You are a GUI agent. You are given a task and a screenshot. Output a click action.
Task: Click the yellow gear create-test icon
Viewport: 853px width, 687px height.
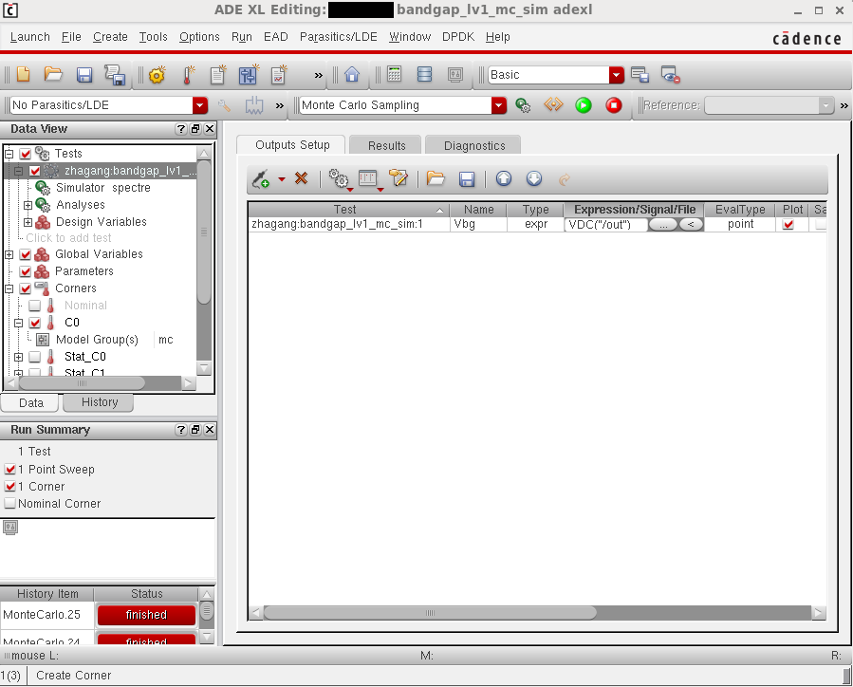coord(157,75)
